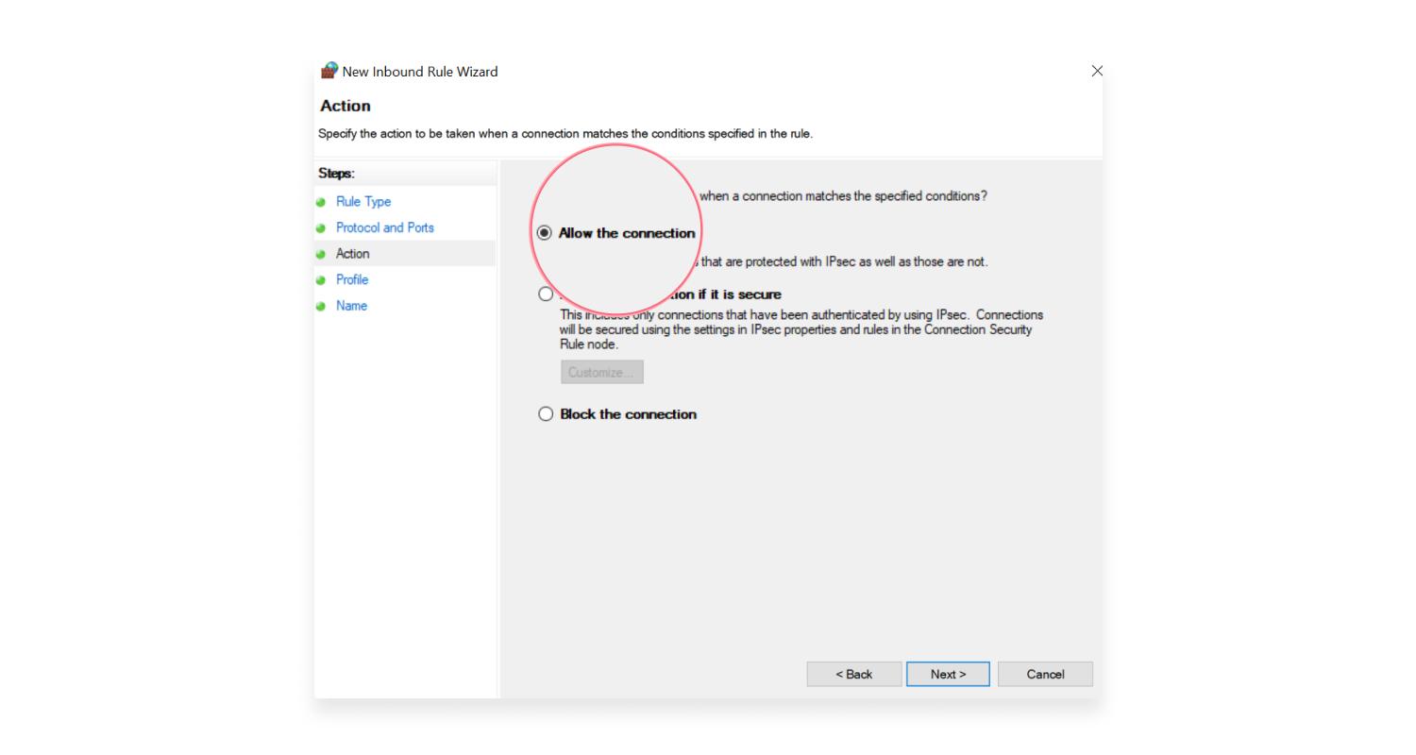Click the green bullet beside Name
The height and width of the screenshot is (755, 1416).
321,306
